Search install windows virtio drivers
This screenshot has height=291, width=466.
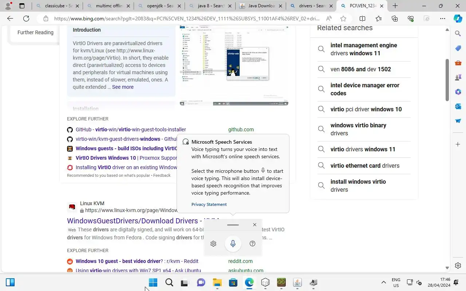coord(364,186)
